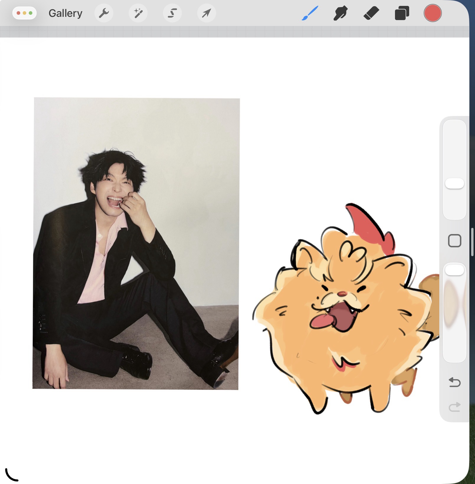Return to the Gallery
The height and width of the screenshot is (484, 475).
pyautogui.click(x=65, y=13)
